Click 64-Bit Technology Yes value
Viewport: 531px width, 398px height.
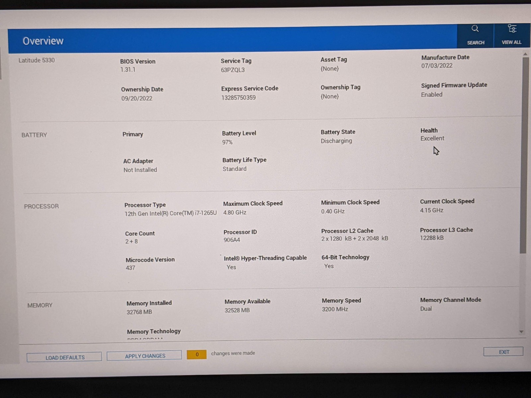click(x=329, y=266)
